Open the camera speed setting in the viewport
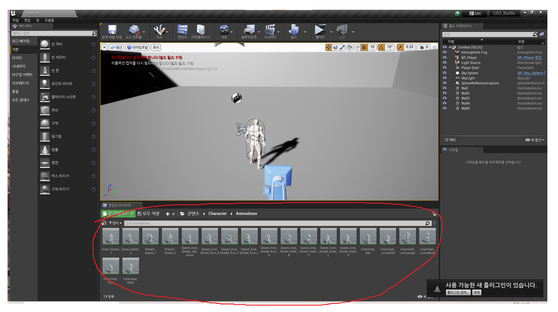Screen dimensions: 558x312 tap(423, 47)
